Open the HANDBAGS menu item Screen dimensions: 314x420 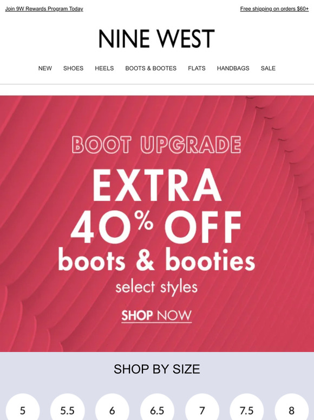tap(233, 68)
